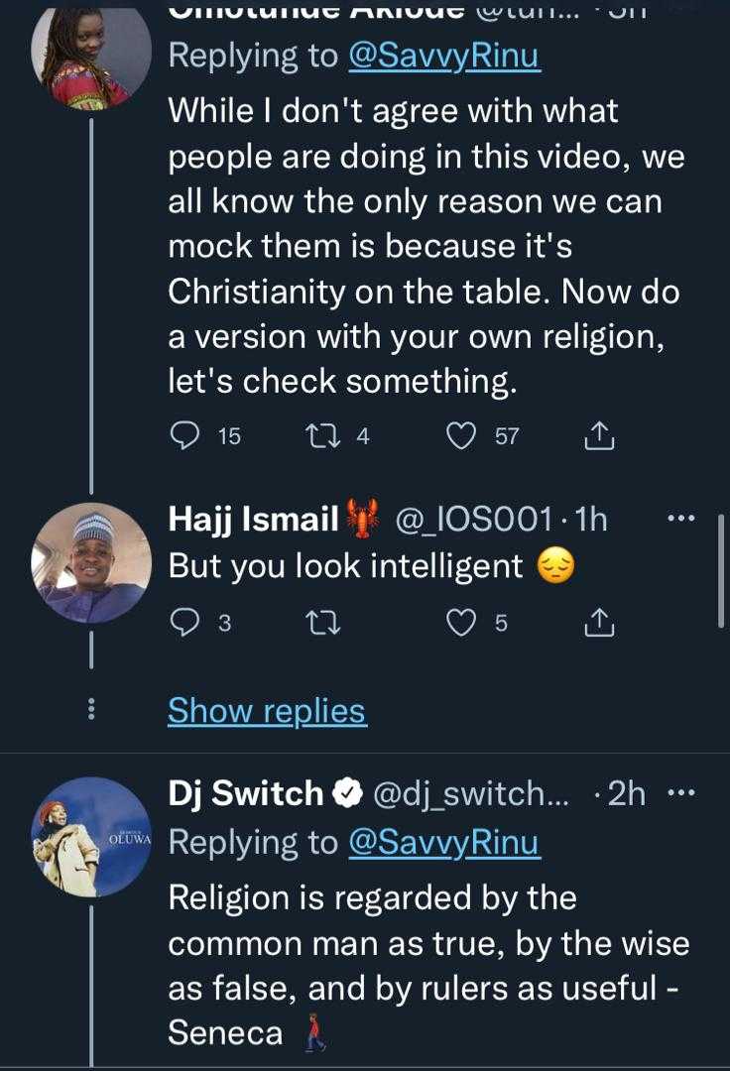The width and height of the screenshot is (730, 1071).
Task: Like the tweet with 57 likes
Action: [x=460, y=435]
